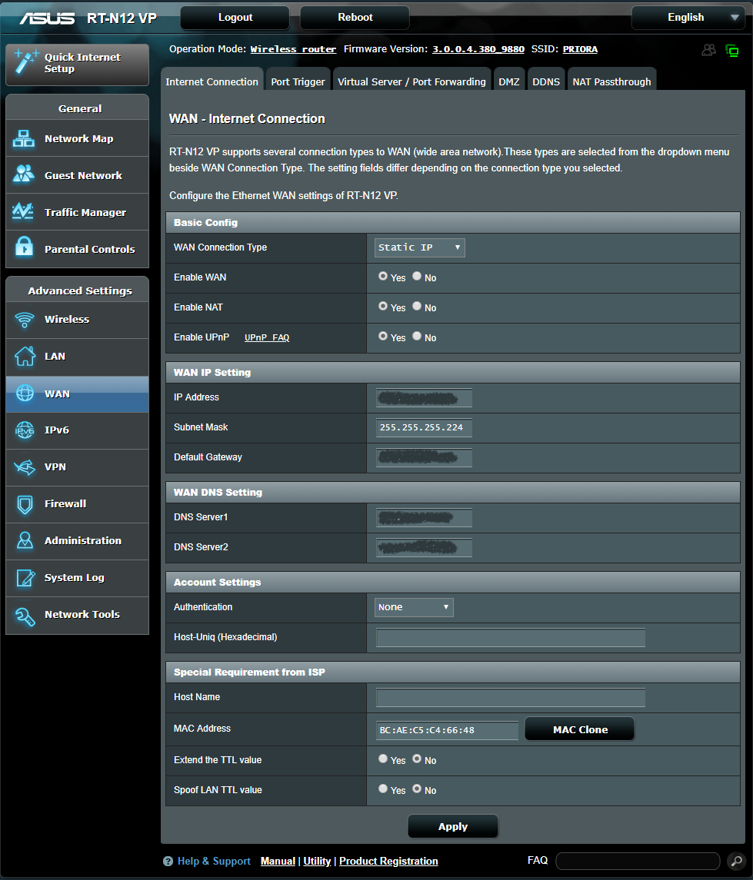Select No for Extend the TTL value

(x=417, y=759)
